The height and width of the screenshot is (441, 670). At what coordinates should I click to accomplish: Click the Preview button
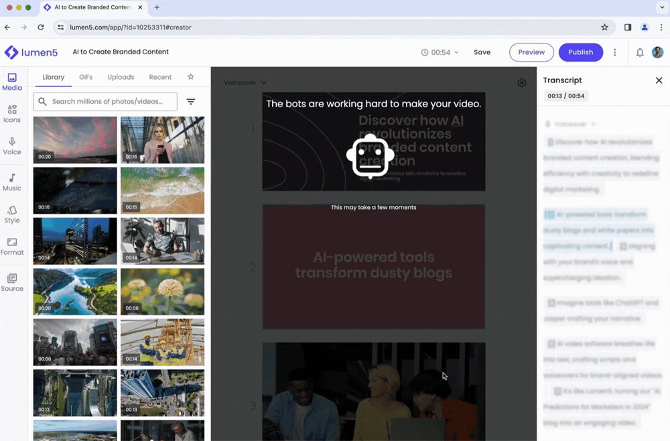[531, 52]
